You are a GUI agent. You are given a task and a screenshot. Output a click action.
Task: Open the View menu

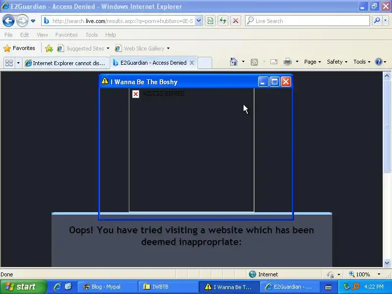42,35
